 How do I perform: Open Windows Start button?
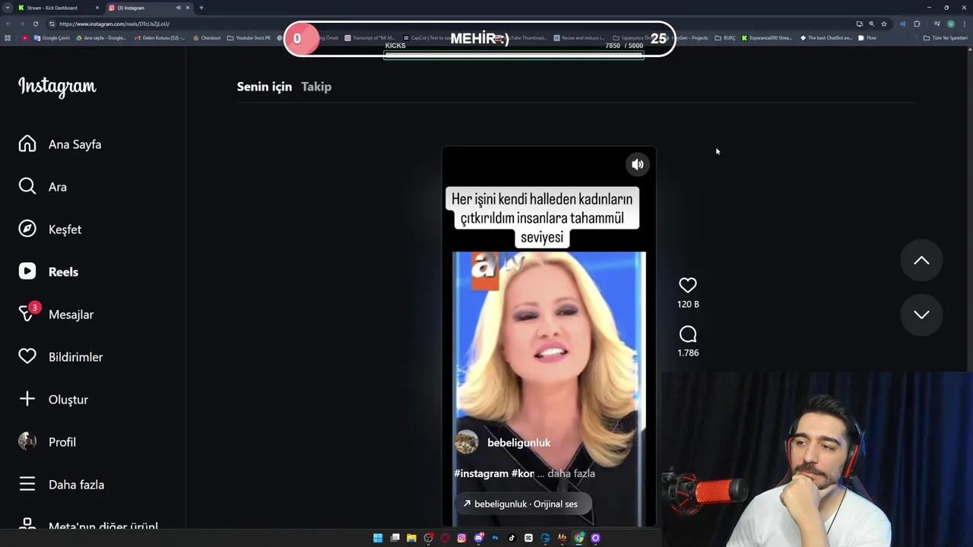pyautogui.click(x=378, y=538)
